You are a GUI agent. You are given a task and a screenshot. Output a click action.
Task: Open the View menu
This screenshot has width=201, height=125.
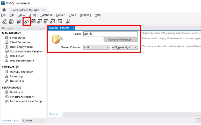point(22,15)
